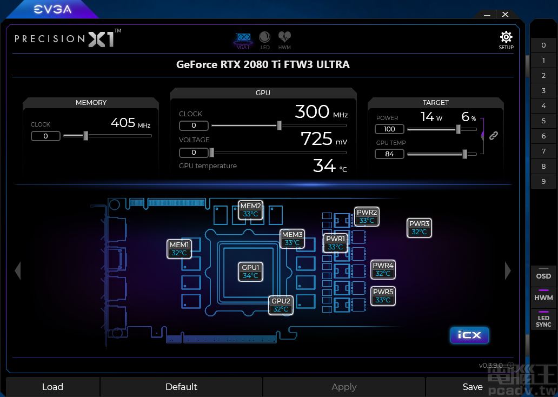
Task: Click the Apply button
Action: point(344,387)
